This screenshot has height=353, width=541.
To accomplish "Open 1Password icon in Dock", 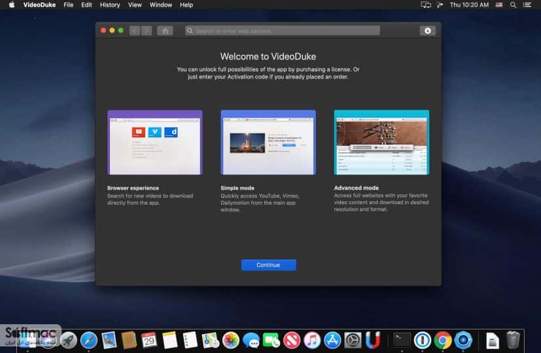I will pyautogui.click(x=423, y=340).
